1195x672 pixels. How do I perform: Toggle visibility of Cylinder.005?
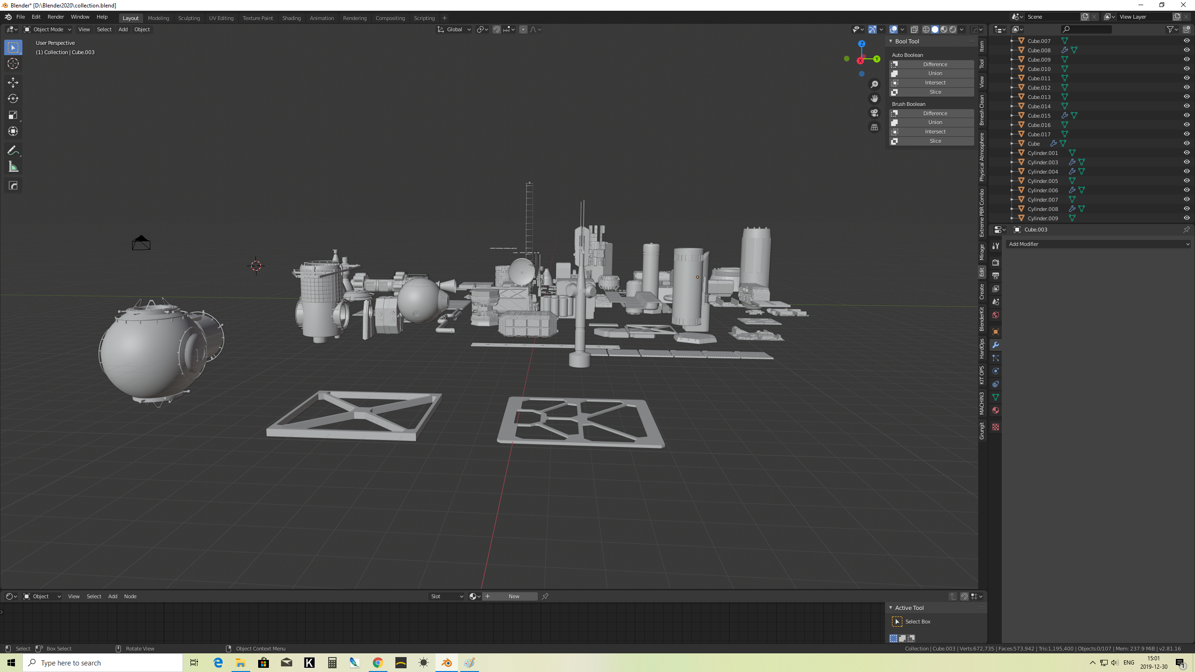[x=1186, y=181]
